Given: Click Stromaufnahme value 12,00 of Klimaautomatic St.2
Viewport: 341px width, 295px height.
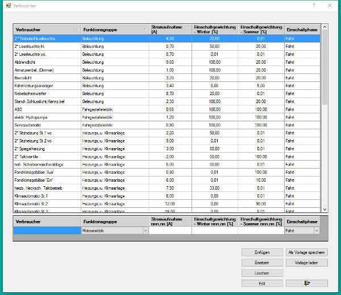Looking at the screenshot, I should 170,204.
